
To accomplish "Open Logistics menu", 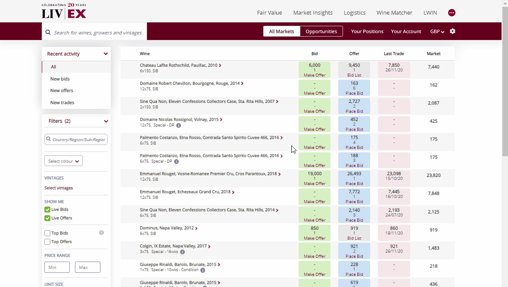I will 355,12.
